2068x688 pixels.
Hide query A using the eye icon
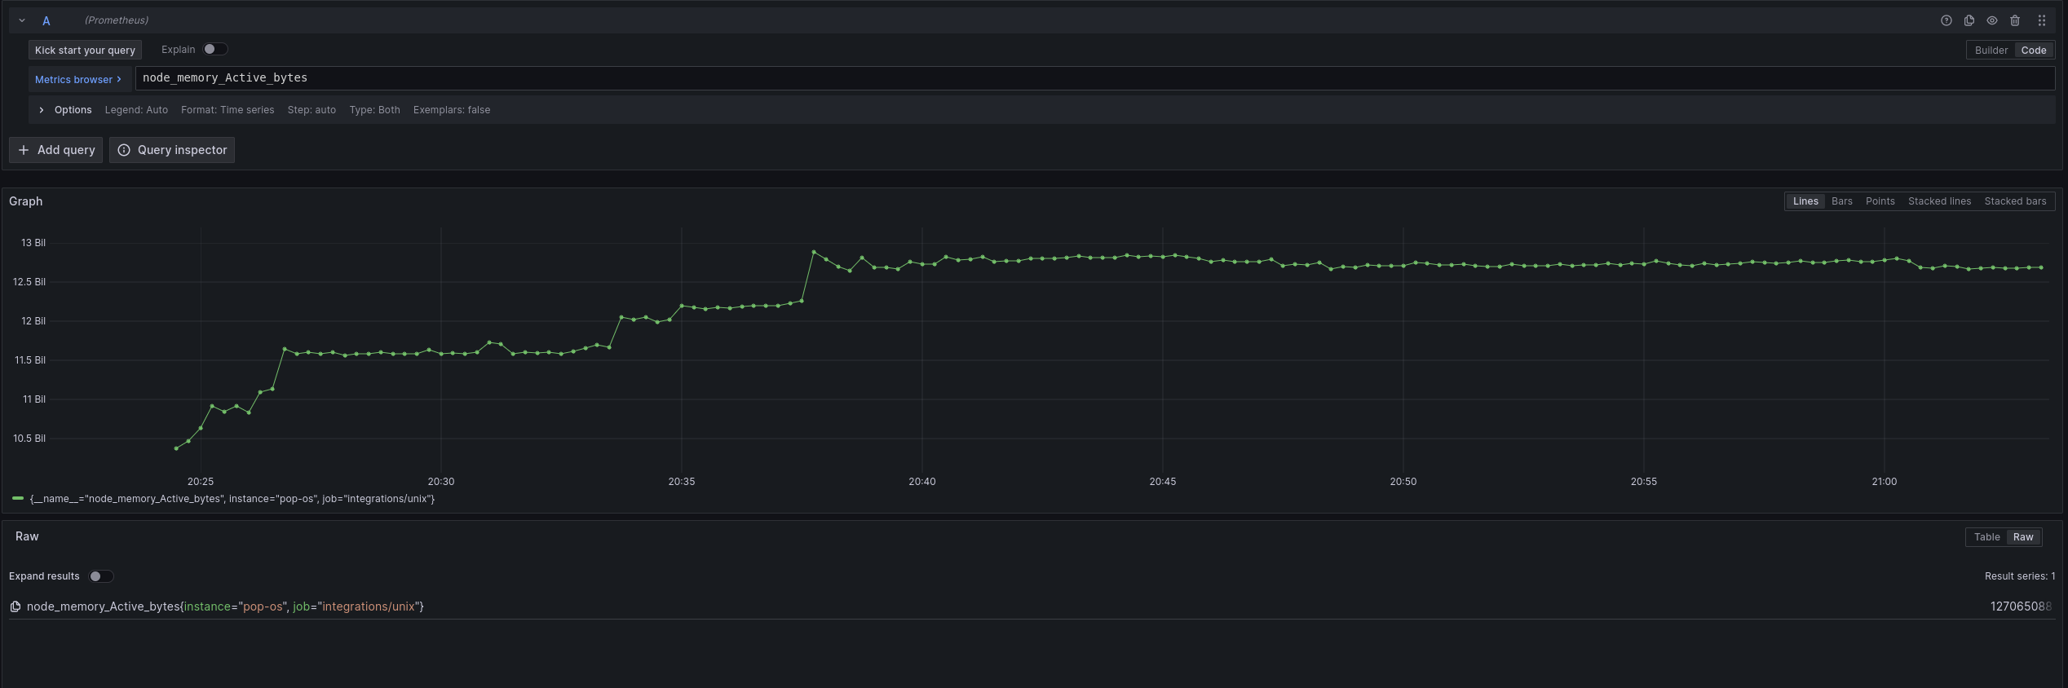[x=1991, y=20]
